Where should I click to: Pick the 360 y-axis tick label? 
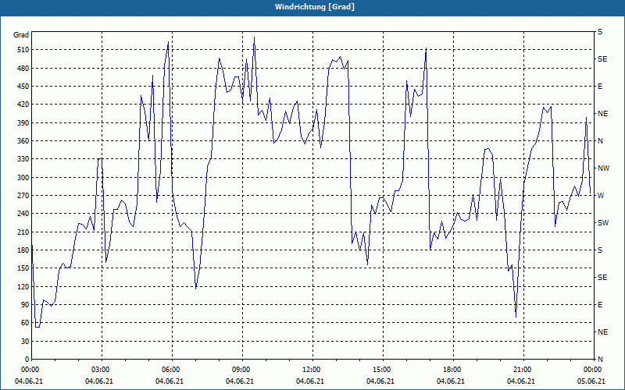point(23,141)
